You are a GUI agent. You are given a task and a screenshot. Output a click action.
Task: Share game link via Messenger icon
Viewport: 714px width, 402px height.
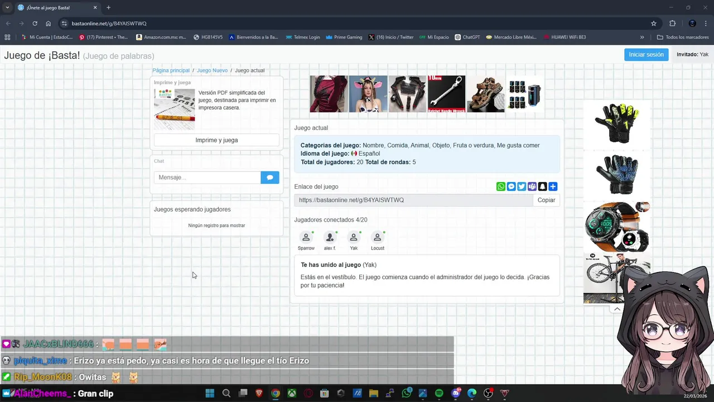[511, 186]
